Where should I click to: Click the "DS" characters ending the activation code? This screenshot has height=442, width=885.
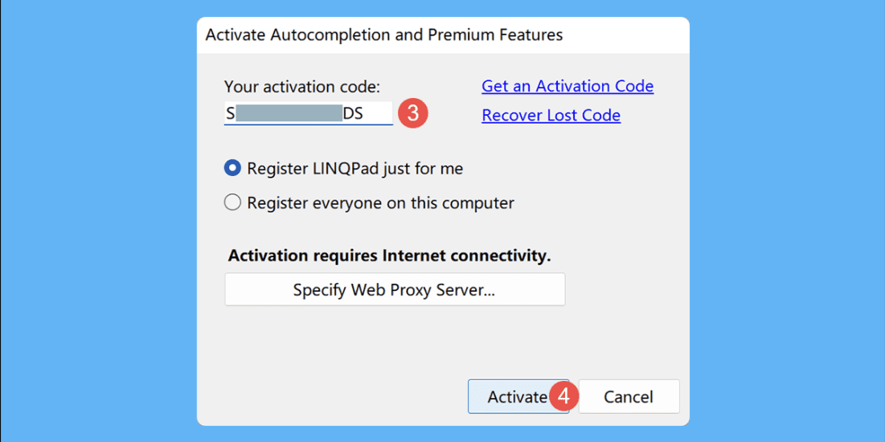coord(354,113)
